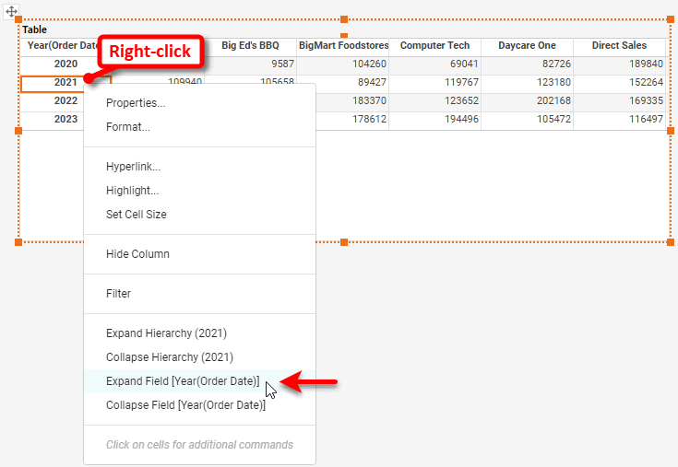Grab the bottom-right resize handle of the table
The width and height of the screenshot is (678, 467).
tap(670, 241)
